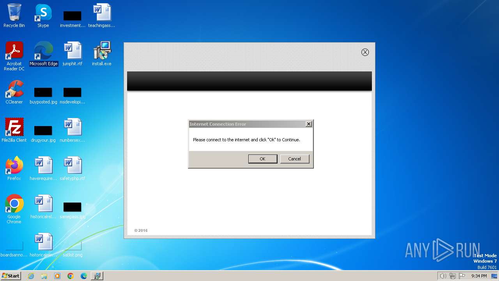Launch Internet Explorer from the taskbar
The width and height of the screenshot is (499, 281).
coord(31,276)
